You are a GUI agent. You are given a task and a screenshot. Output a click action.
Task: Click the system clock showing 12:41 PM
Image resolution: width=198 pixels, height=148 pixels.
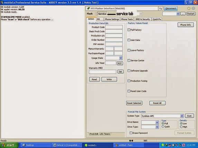click(x=191, y=145)
